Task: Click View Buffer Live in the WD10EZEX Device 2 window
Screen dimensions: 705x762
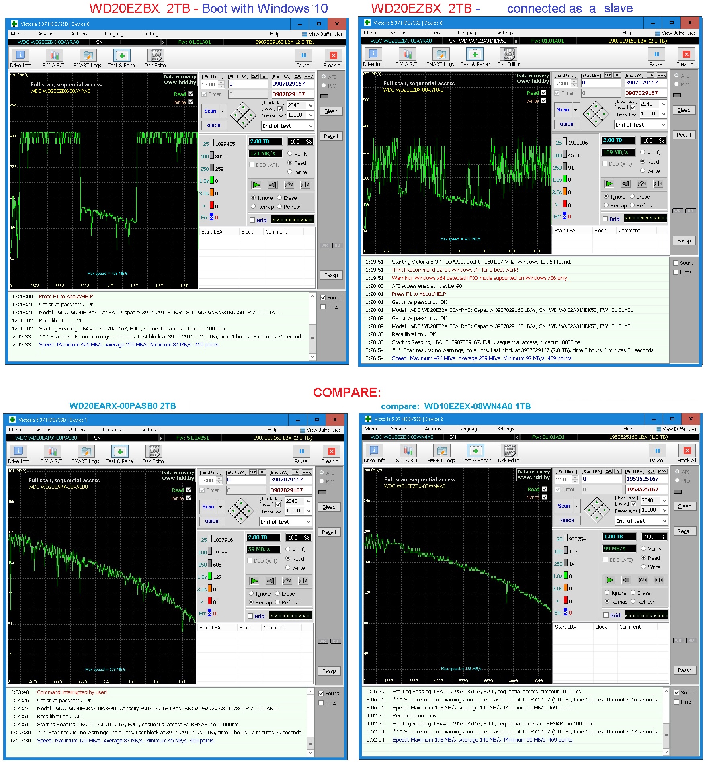Action: tap(676, 429)
